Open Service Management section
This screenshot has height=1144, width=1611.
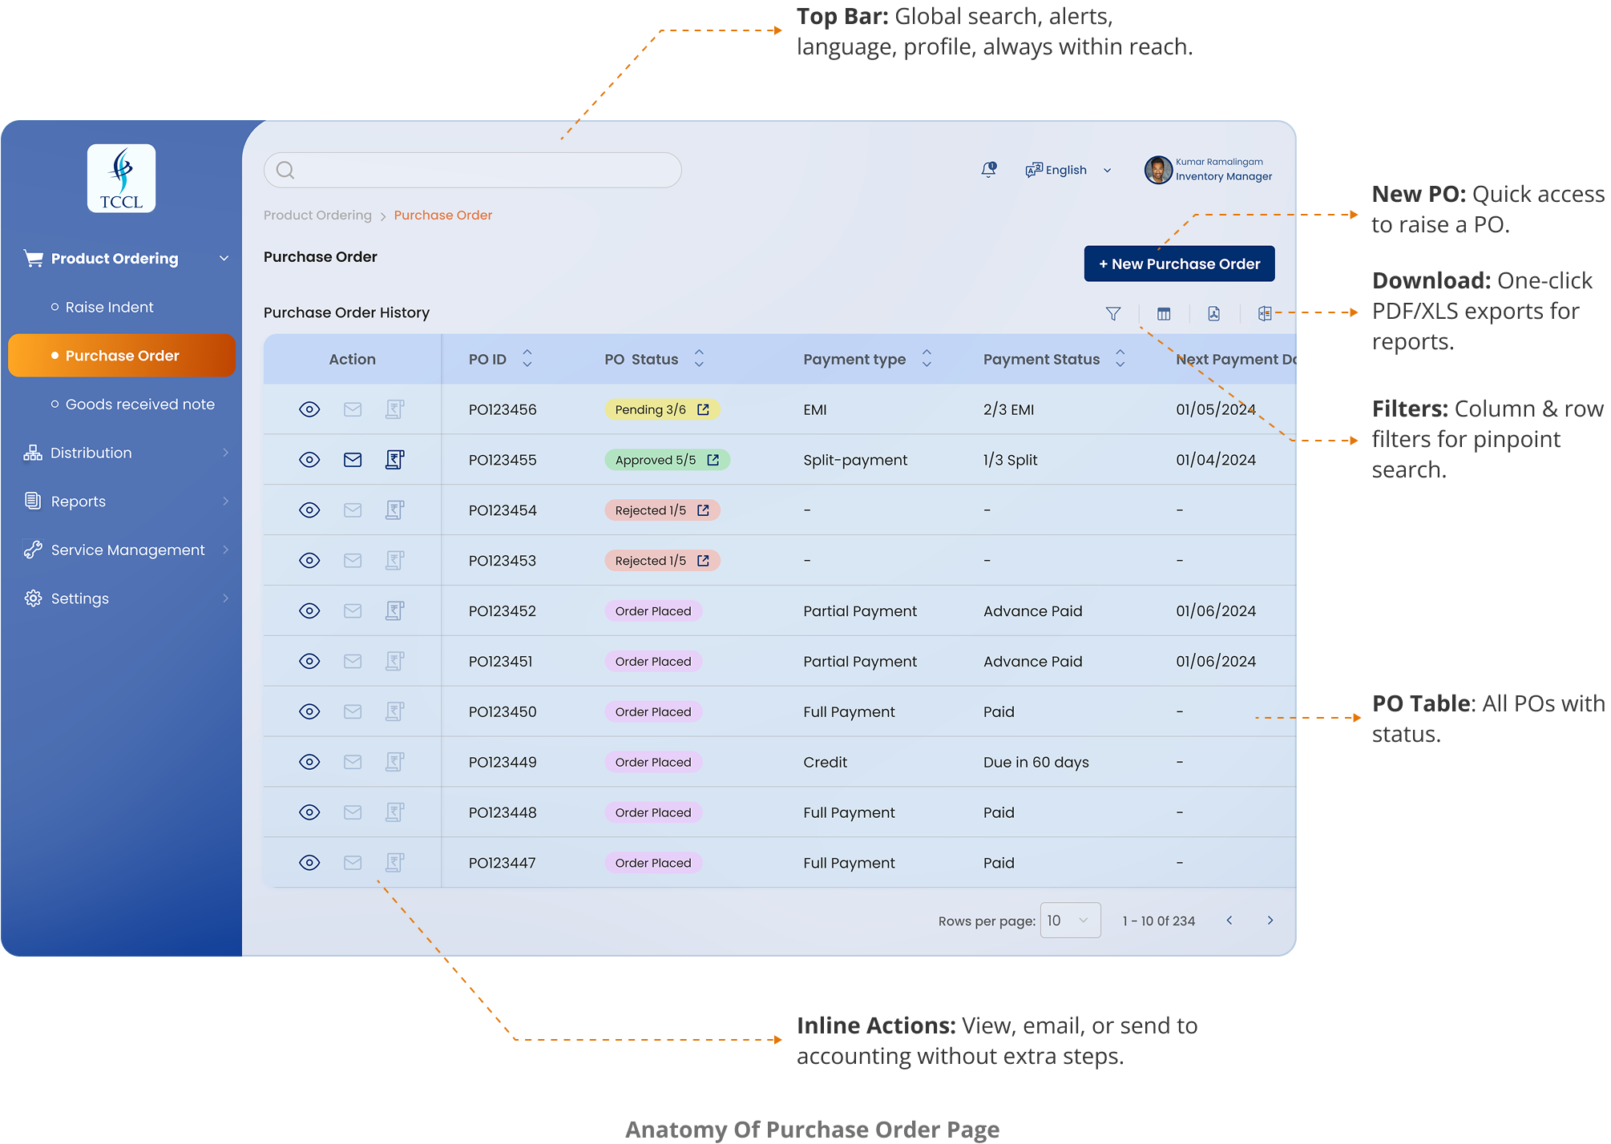pos(127,550)
